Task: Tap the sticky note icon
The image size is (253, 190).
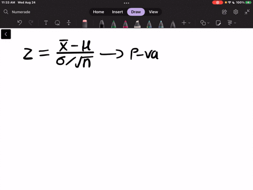Action: click(218, 23)
